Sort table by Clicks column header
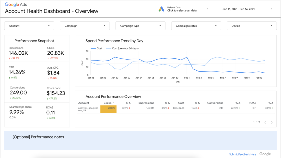 click(x=108, y=103)
